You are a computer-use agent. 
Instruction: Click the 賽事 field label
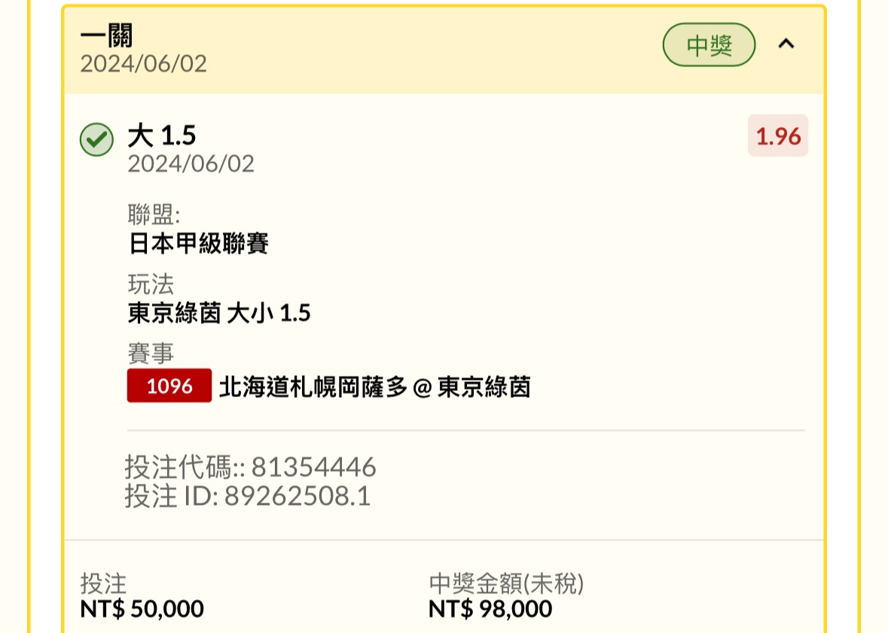click(151, 353)
